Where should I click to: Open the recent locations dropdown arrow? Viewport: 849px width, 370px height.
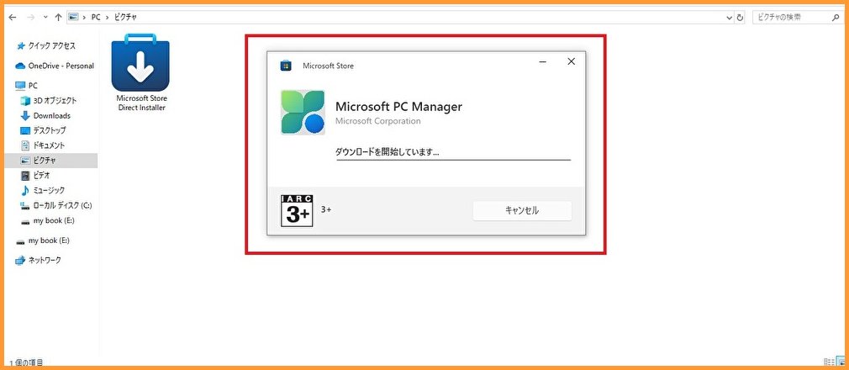point(45,18)
